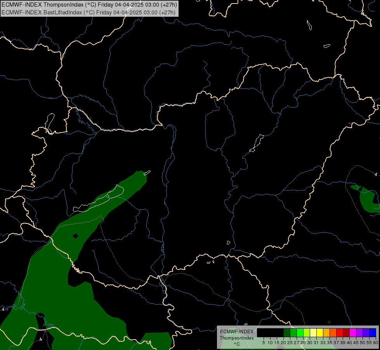This screenshot has width=380, height=350.
Task: Pick the pure yellow 31–33 legend swatch
Action: click(320, 332)
